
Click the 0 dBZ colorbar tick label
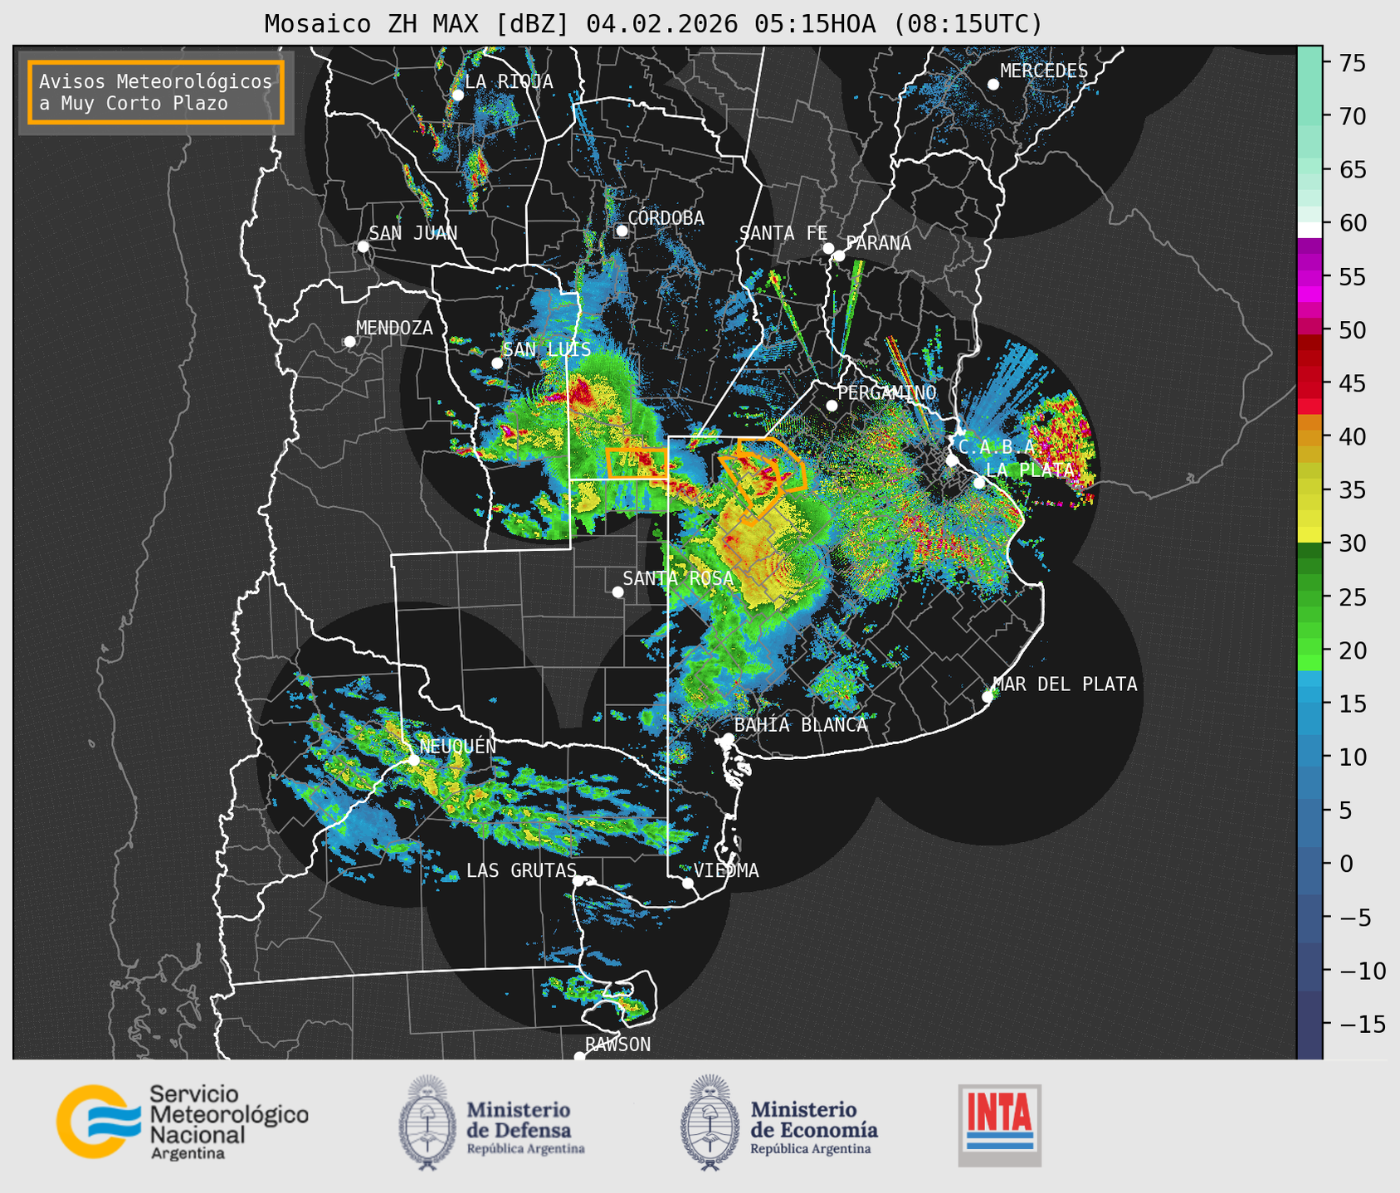[x=1346, y=864]
